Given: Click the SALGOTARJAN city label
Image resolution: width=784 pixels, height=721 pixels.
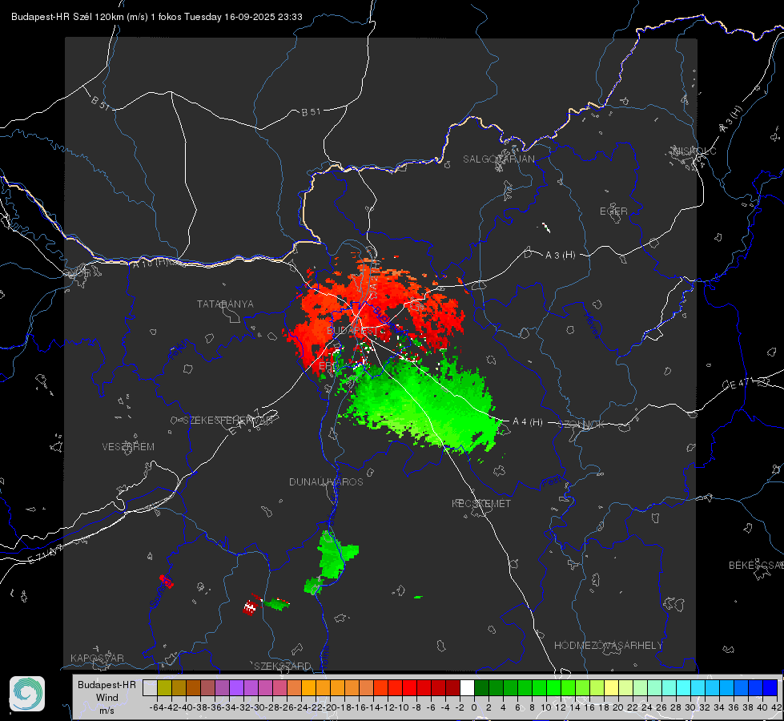Looking at the screenshot, I should pyautogui.click(x=498, y=159).
